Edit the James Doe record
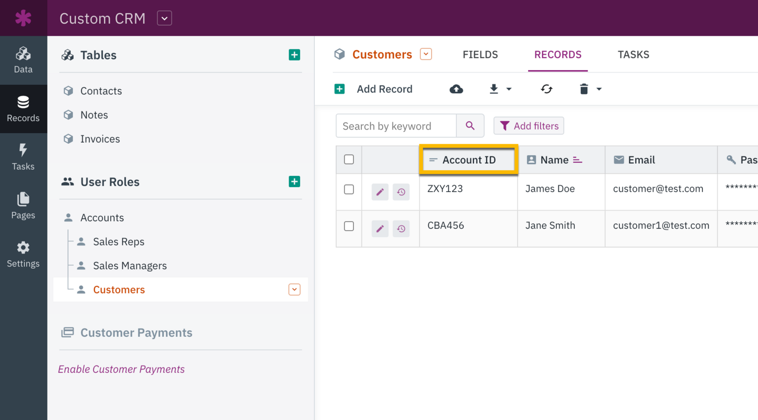The width and height of the screenshot is (758, 420). coord(380,192)
